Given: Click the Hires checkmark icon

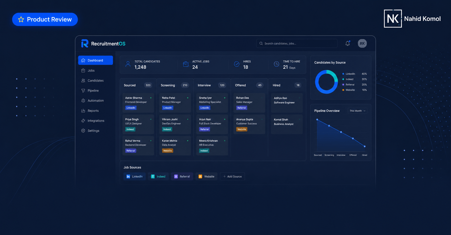Looking at the screenshot, I should [x=237, y=64].
